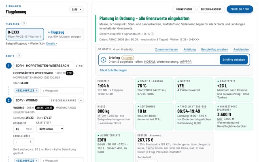The height and width of the screenshot is (162, 259).
Task: Open the Beispielflug ansehen link
Action: click(x=214, y=49)
